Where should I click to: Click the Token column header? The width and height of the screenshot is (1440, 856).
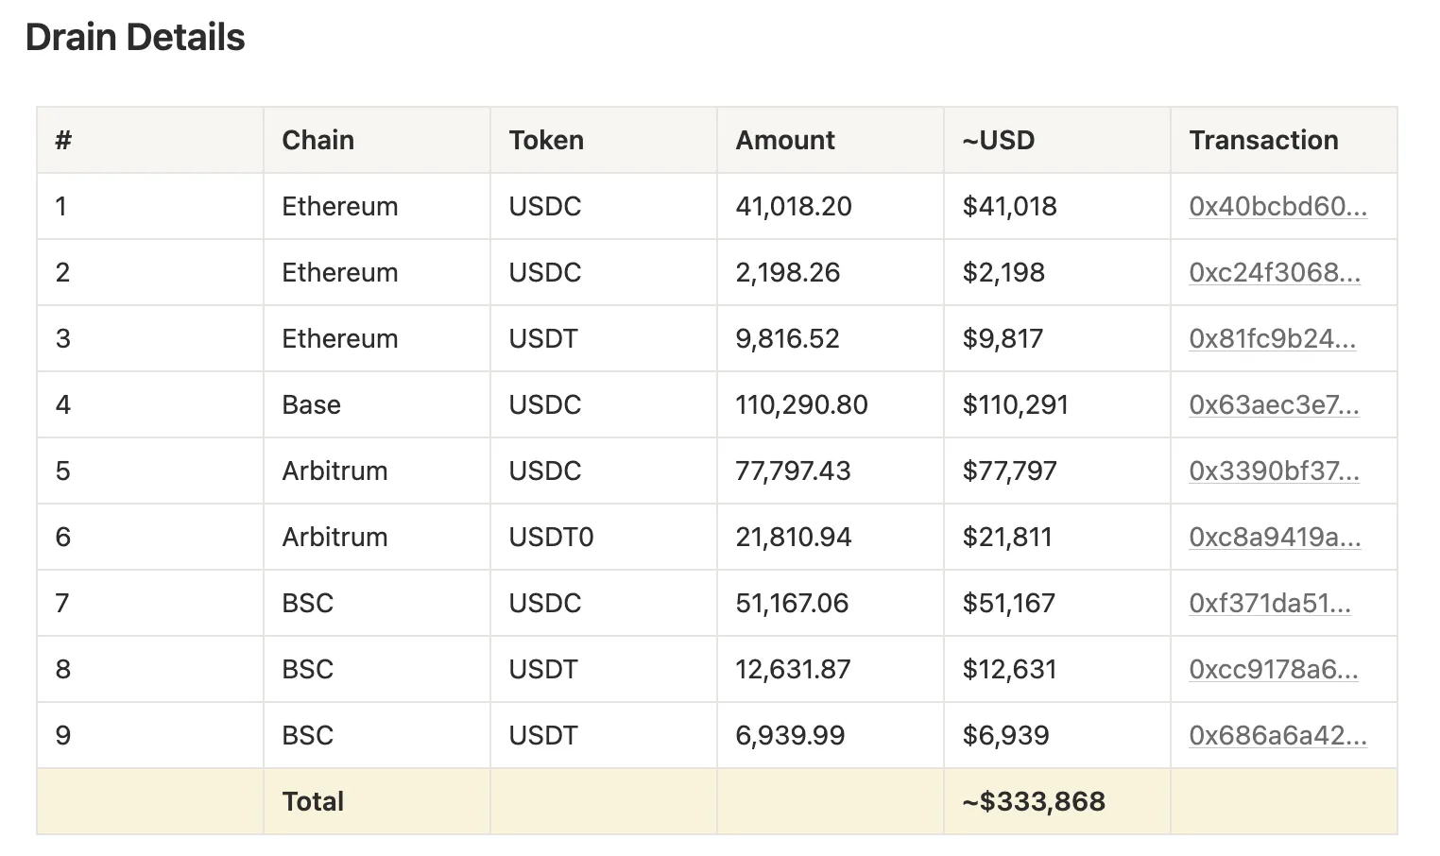[546, 140]
